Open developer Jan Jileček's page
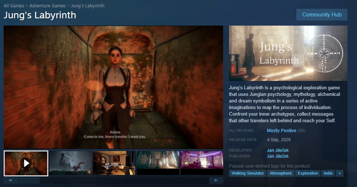357x187 pixels. pyautogui.click(x=278, y=150)
